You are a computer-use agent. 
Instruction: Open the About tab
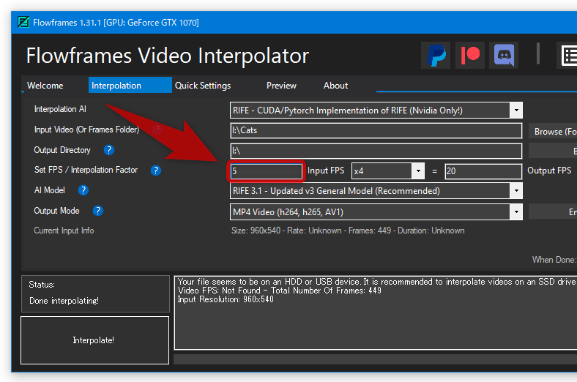pos(335,86)
